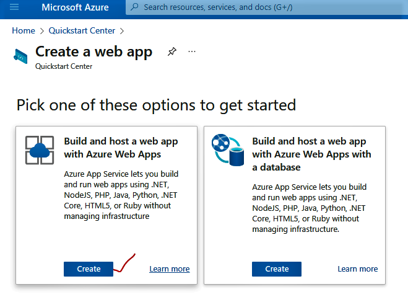Screen dimensions: 408x302
Task: Click the Create a web app page heading
Action: click(93, 51)
